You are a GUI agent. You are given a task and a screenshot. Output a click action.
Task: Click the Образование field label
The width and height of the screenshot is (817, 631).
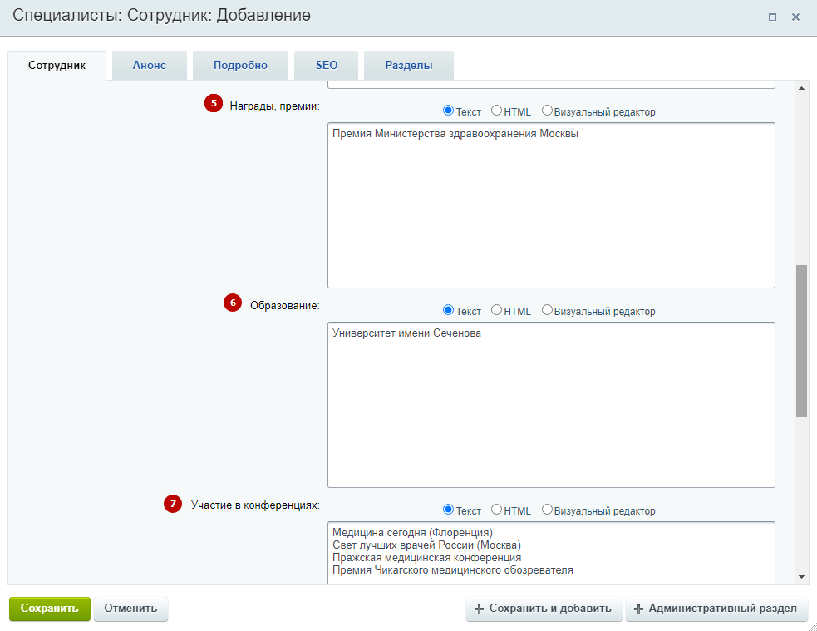point(284,306)
